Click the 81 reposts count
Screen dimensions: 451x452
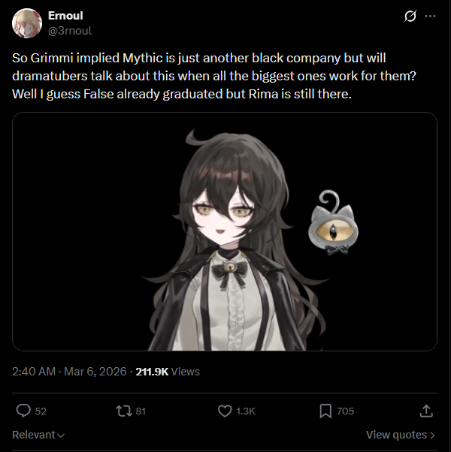point(141,411)
